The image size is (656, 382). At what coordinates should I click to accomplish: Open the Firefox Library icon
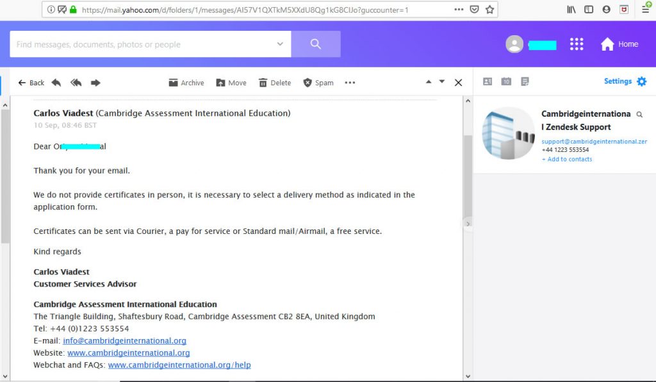click(571, 9)
